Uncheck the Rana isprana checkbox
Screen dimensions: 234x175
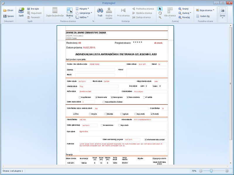pyautogui.click(x=112, y=97)
